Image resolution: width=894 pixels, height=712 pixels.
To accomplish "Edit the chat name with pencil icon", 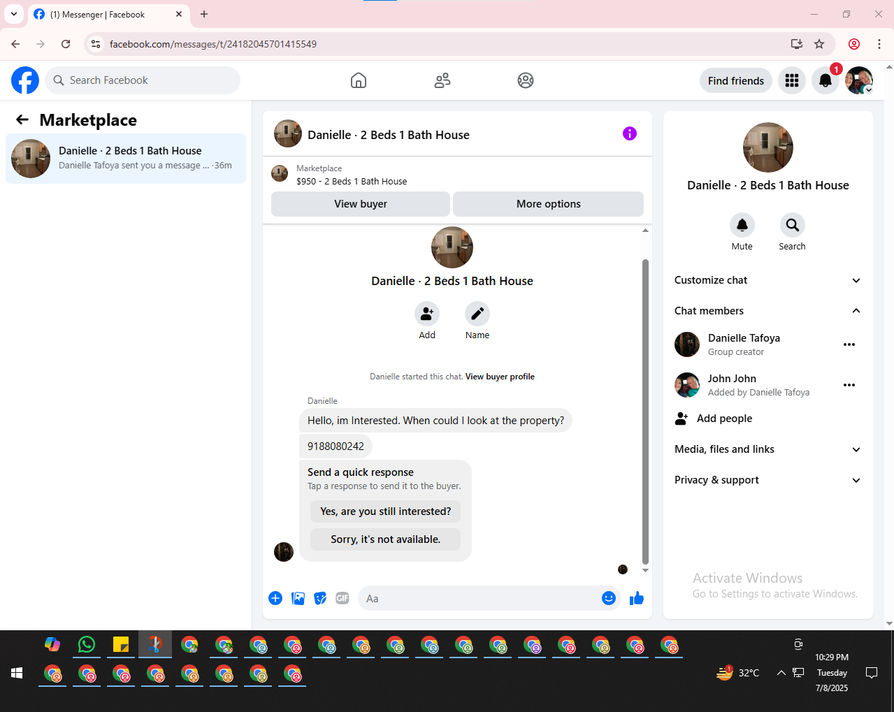I will pos(477,314).
